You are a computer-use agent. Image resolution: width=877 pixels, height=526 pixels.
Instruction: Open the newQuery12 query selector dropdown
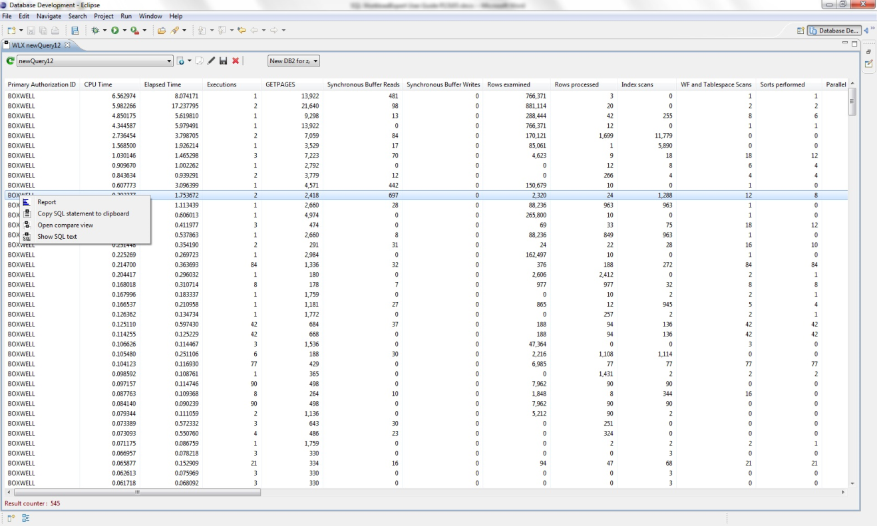[x=169, y=61]
